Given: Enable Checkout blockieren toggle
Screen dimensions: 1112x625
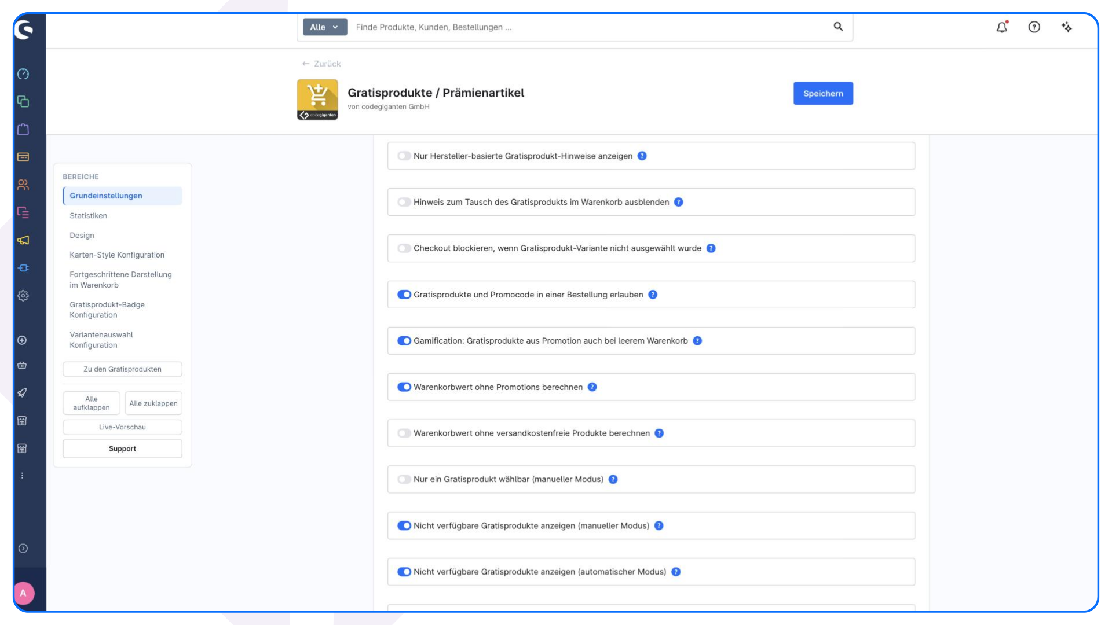Looking at the screenshot, I should 404,248.
